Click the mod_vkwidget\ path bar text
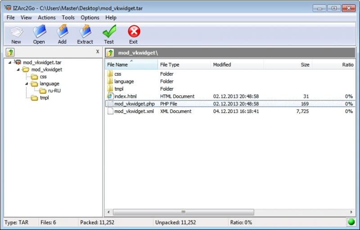Screen dimensions: 360x230 (x=138, y=53)
